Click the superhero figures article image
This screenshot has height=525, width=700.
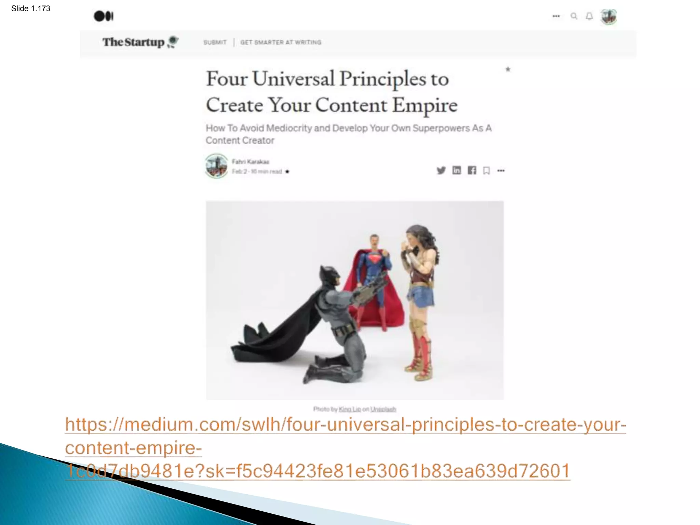355,300
